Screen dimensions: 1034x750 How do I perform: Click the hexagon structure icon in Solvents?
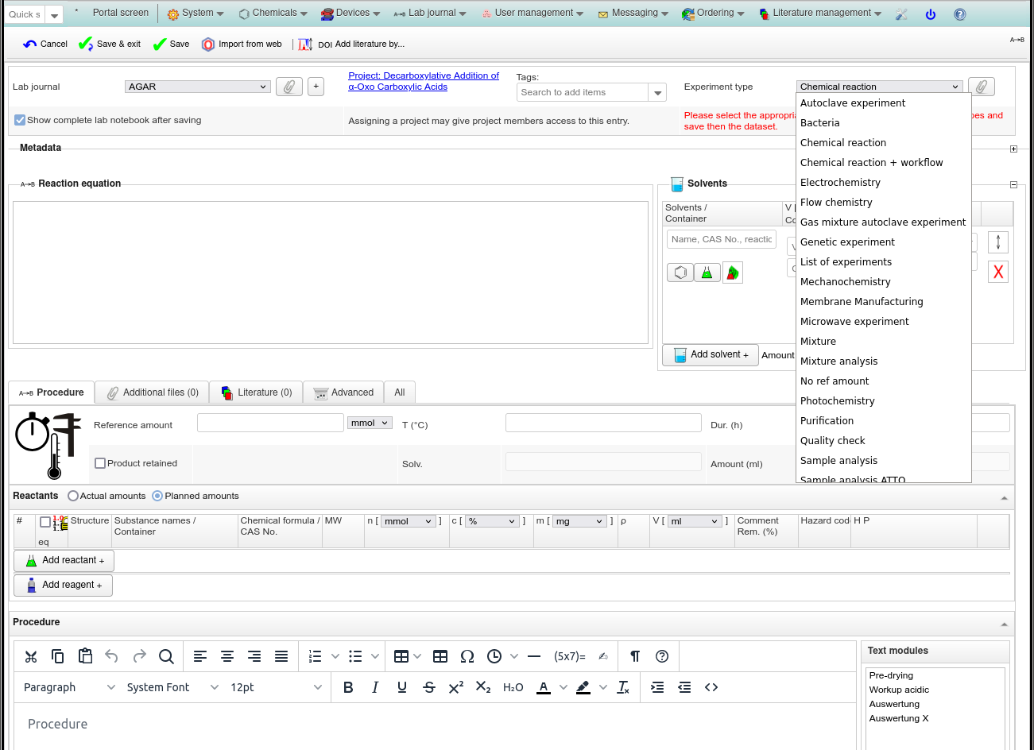coord(680,273)
